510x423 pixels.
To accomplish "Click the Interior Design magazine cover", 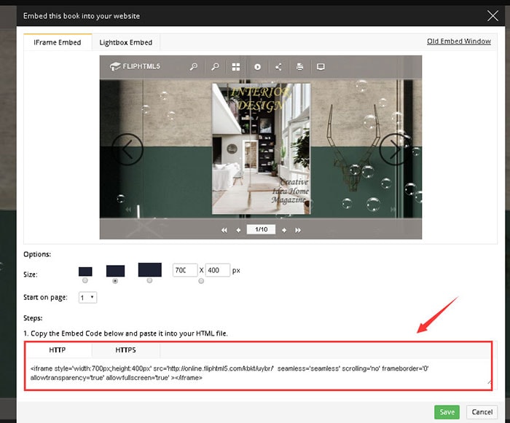I will (261, 149).
